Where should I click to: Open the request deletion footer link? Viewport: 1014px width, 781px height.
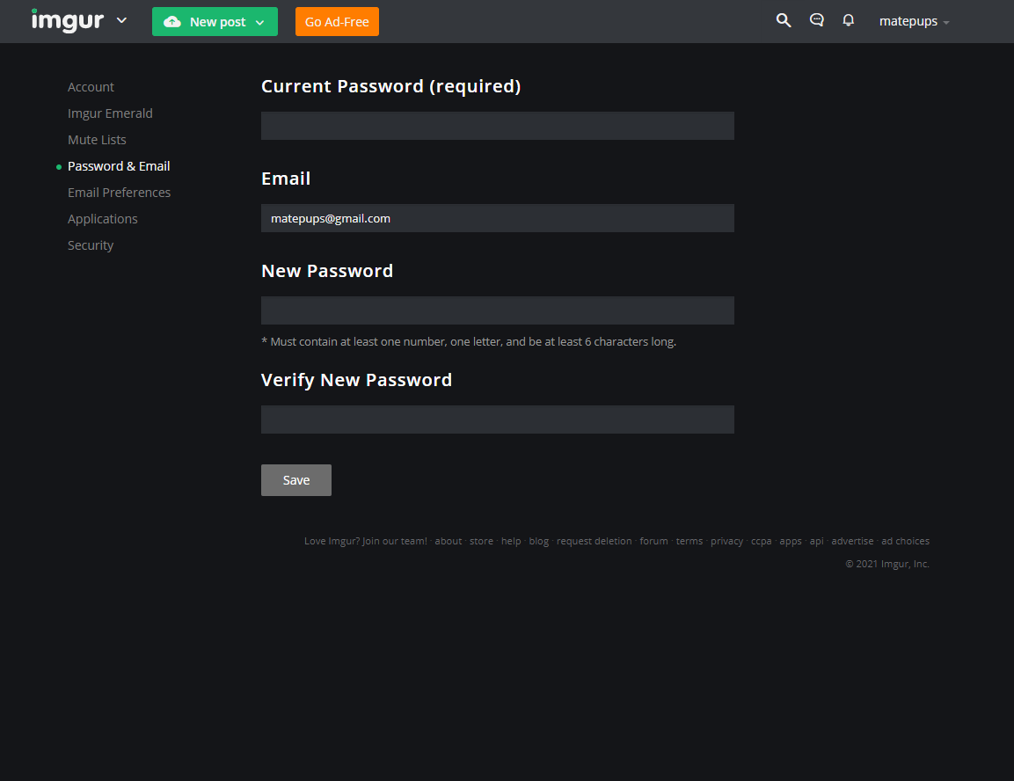coord(594,541)
